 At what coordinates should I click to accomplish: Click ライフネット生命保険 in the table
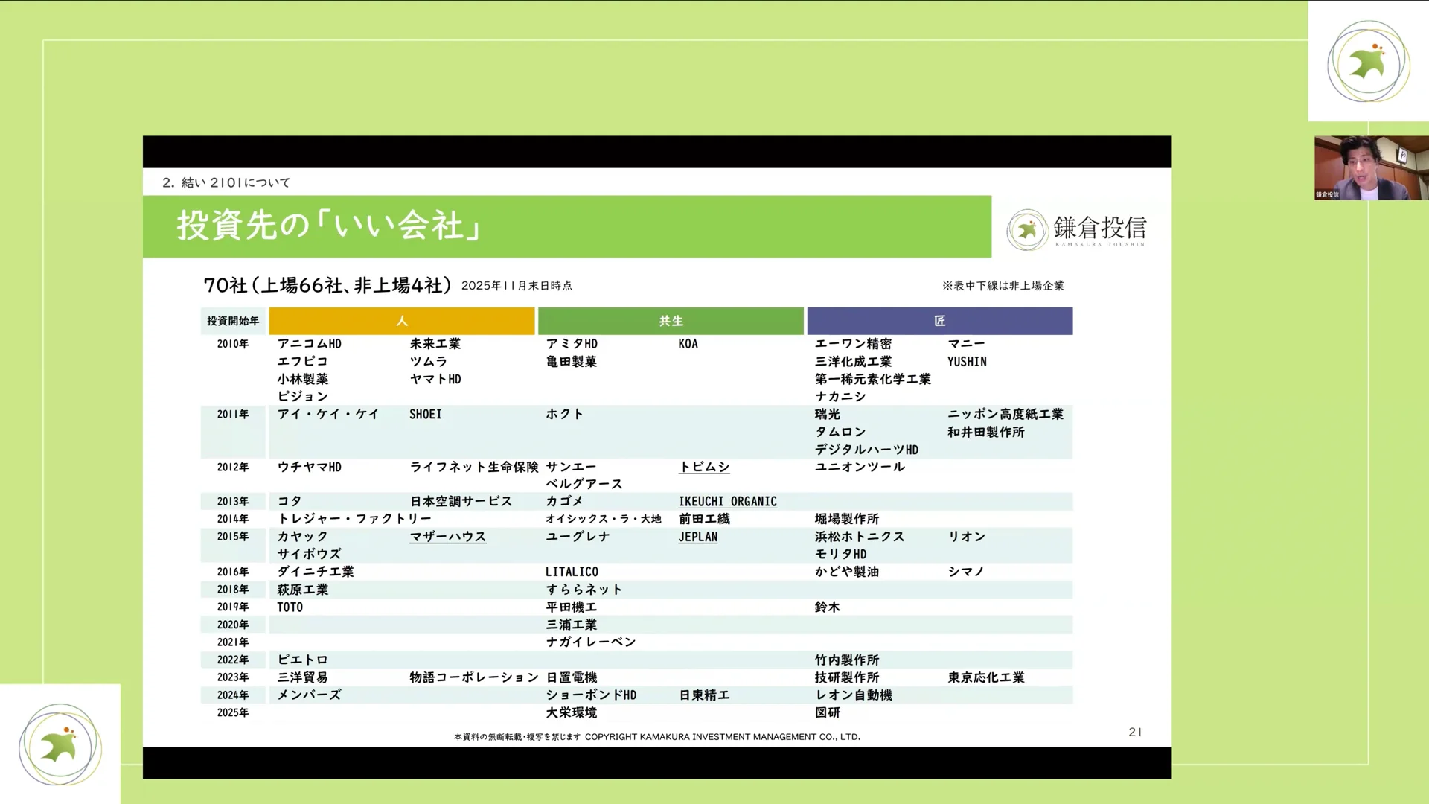pos(474,467)
